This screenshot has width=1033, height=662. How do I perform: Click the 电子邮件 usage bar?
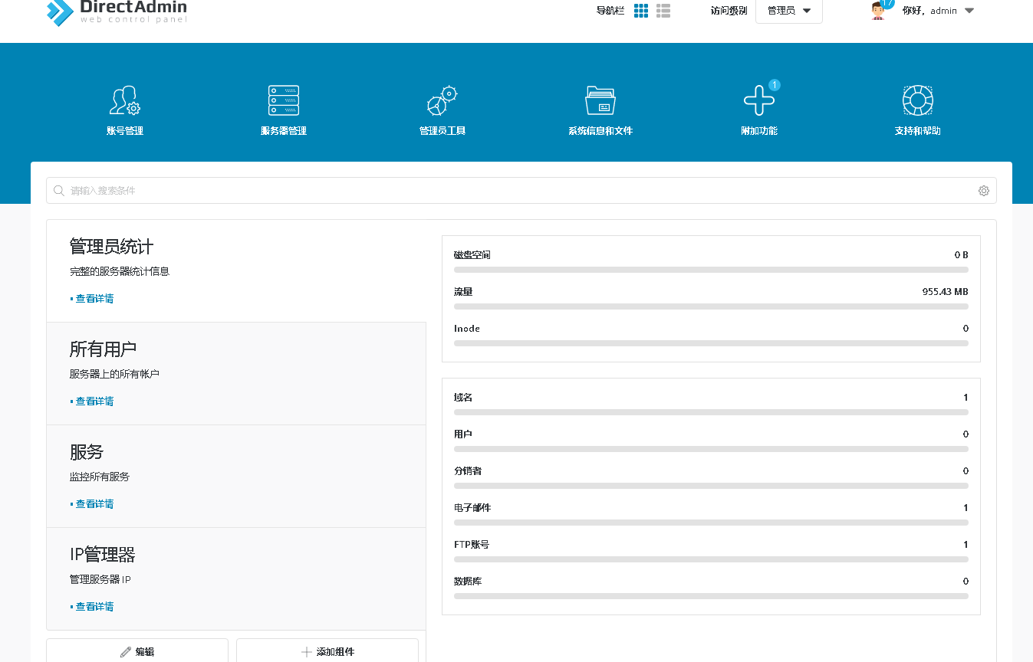point(711,523)
